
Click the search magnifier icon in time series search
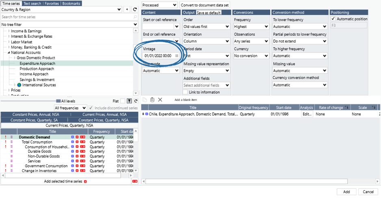[135, 17]
